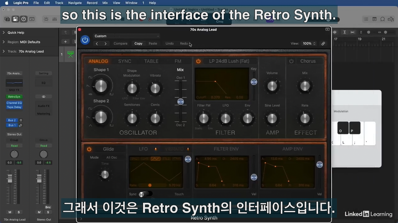Click the Paste button in plugin header
This screenshot has height=223, width=398.
[153, 44]
